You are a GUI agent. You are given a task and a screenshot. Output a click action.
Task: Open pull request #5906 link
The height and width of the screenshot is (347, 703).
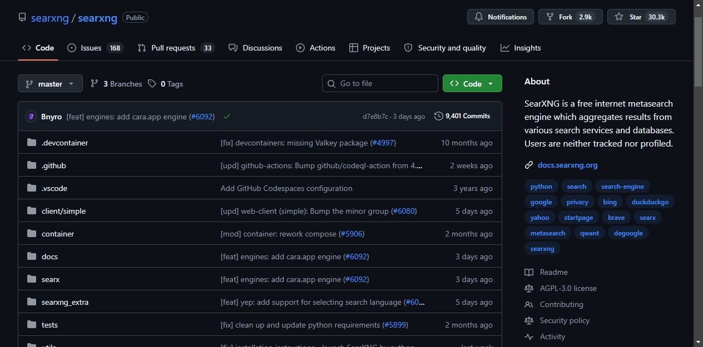[351, 234]
